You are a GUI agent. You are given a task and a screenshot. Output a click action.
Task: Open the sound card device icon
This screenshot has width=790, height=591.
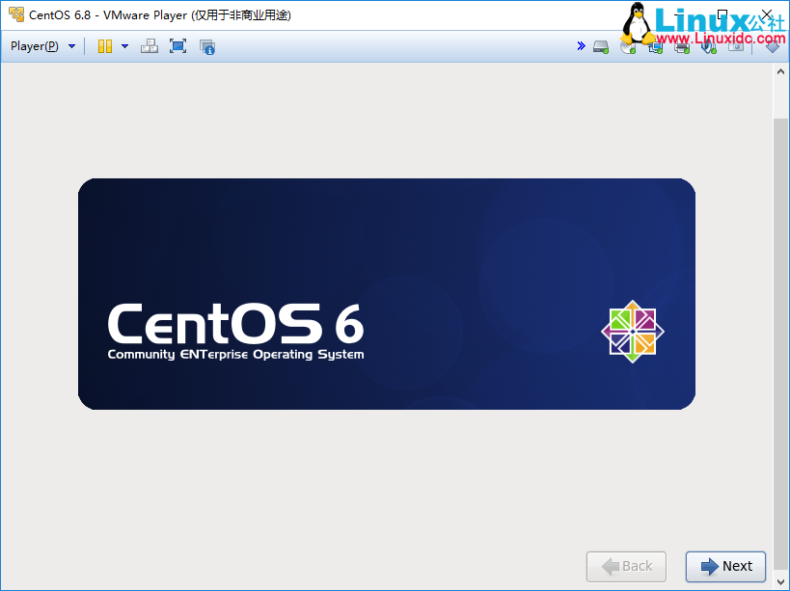(x=709, y=47)
